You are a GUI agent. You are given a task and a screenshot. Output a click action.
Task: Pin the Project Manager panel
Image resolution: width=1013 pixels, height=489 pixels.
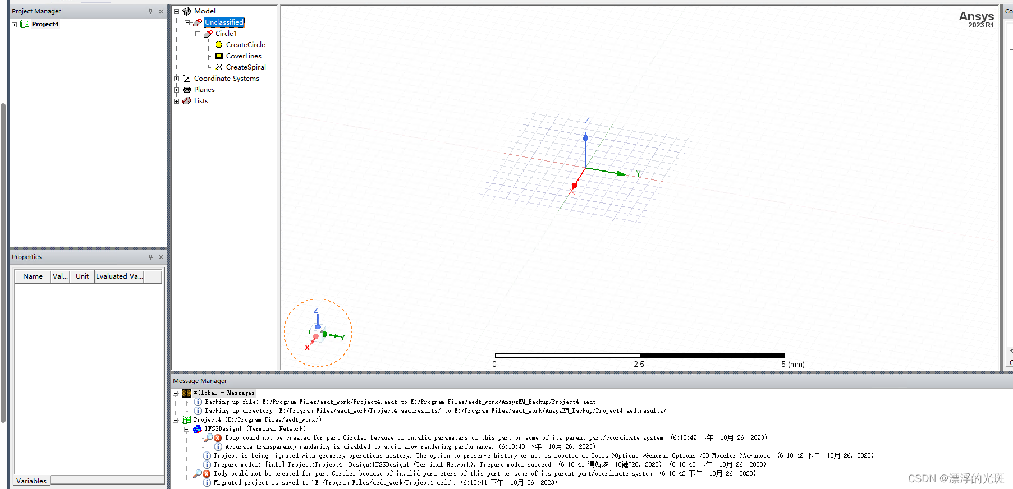[x=150, y=11]
